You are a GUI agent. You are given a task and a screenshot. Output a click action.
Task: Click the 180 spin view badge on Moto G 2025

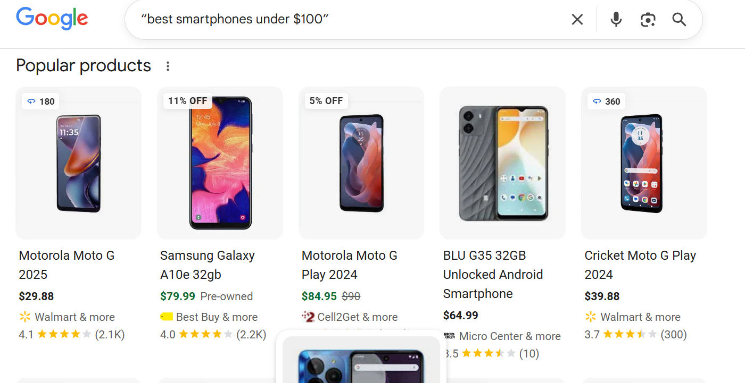pyautogui.click(x=40, y=101)
